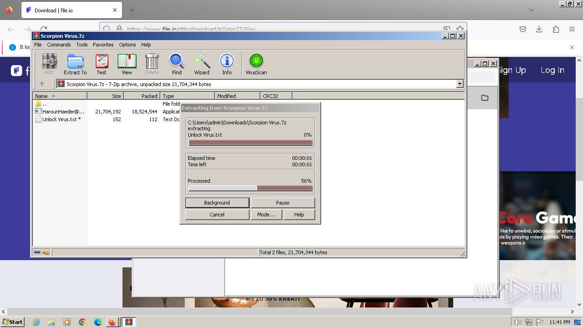Click Sign Up on file.io page
The image size is (583, 328).
[x=512, y=70]
